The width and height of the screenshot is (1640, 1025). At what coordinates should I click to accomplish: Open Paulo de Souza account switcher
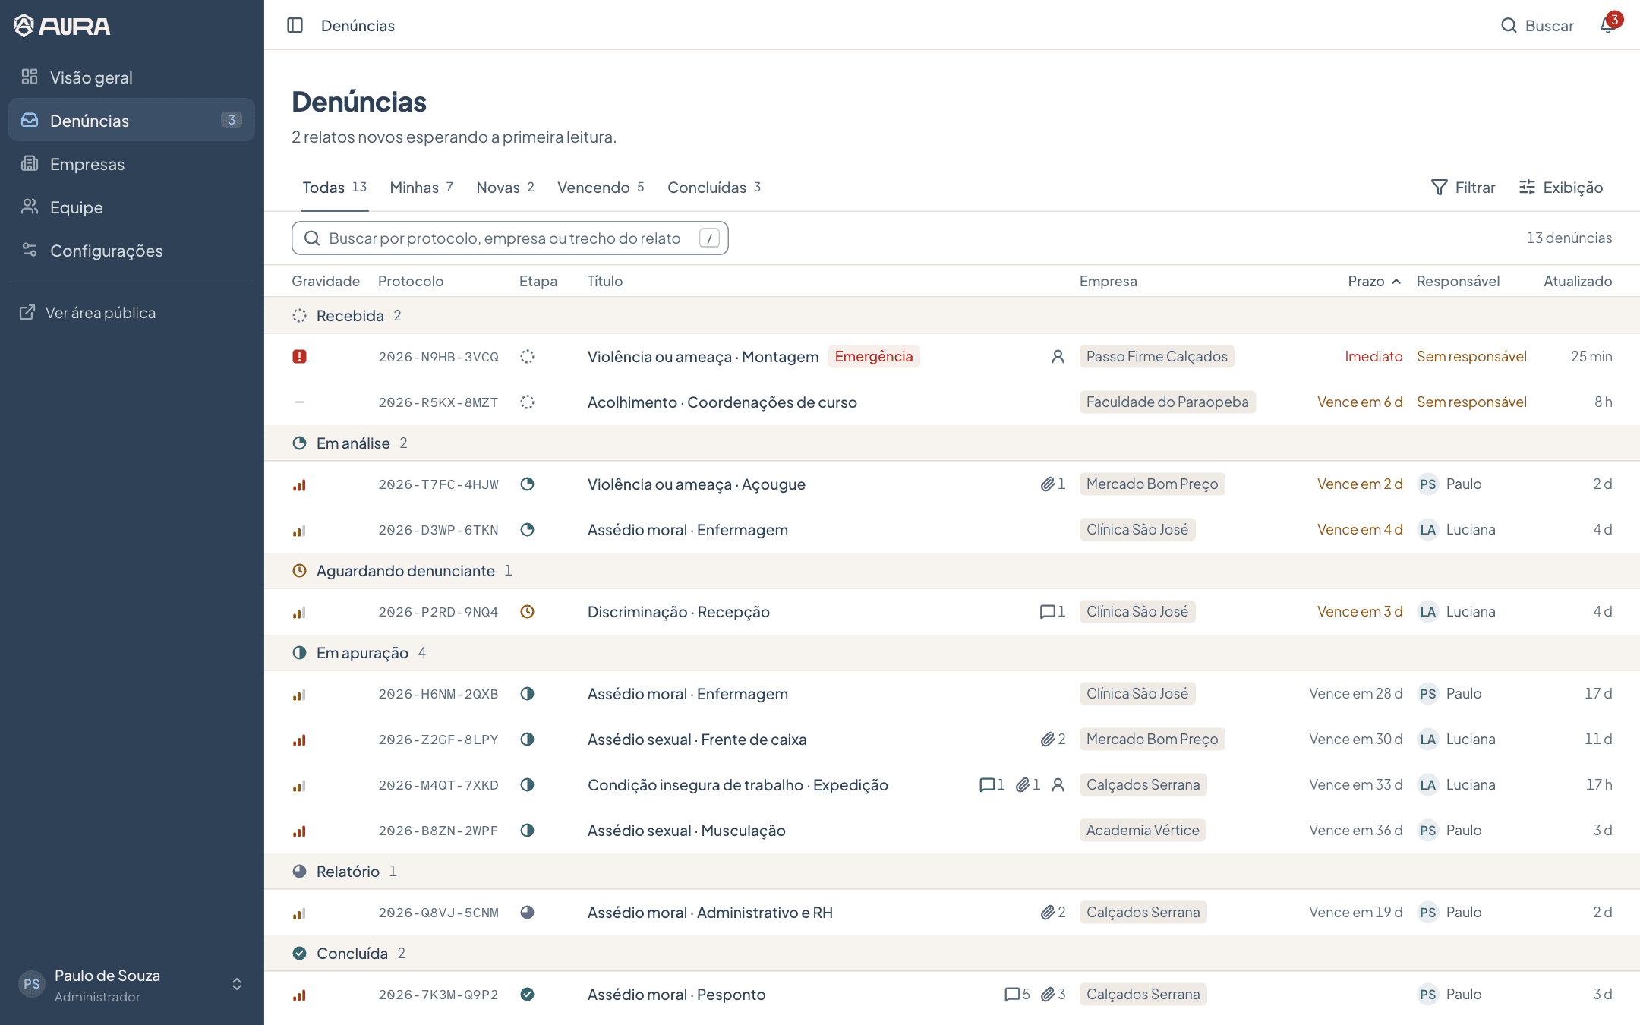click(131, 985)
